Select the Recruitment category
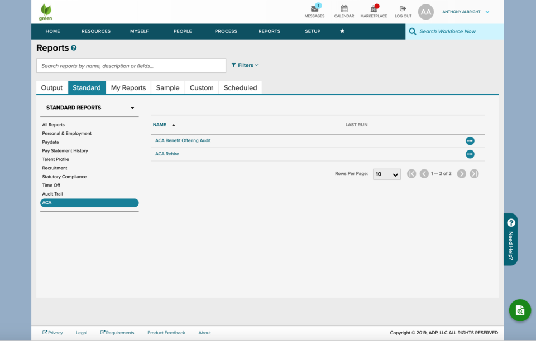Viewport: 536px width, 341px height. [x=55, y=168]
